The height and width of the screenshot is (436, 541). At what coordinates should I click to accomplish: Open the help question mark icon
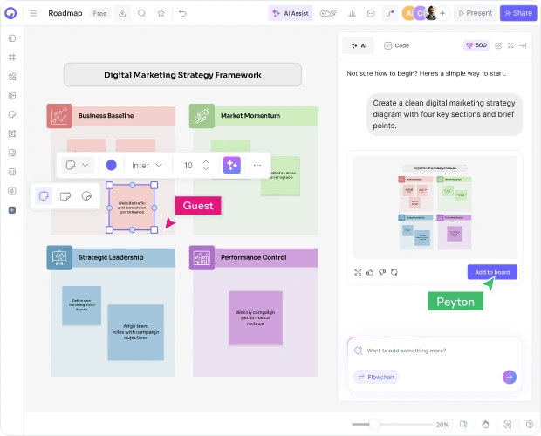coord(530,425)
